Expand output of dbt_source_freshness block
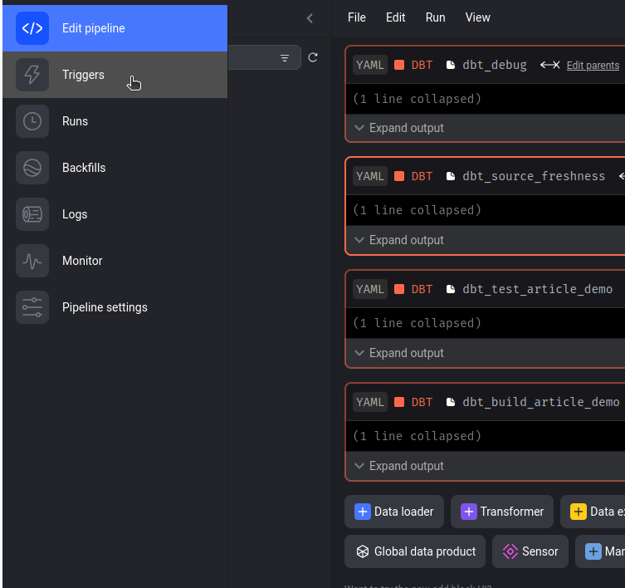Viewport: 625px width, 588px height. click(x=399, y=240)
